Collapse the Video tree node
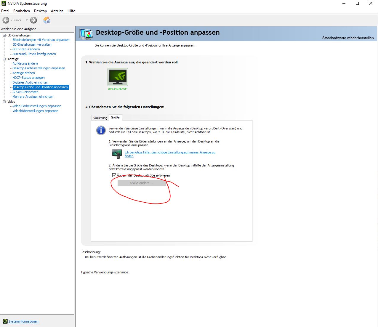Image resolution: width=378 pixels, height=327 pixels. (x=4, y=102)
